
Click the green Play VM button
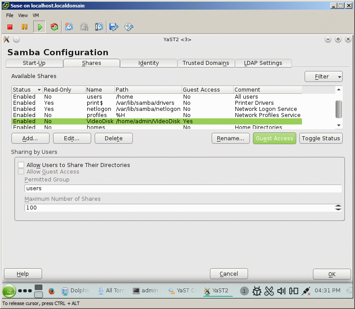[39, 27]
